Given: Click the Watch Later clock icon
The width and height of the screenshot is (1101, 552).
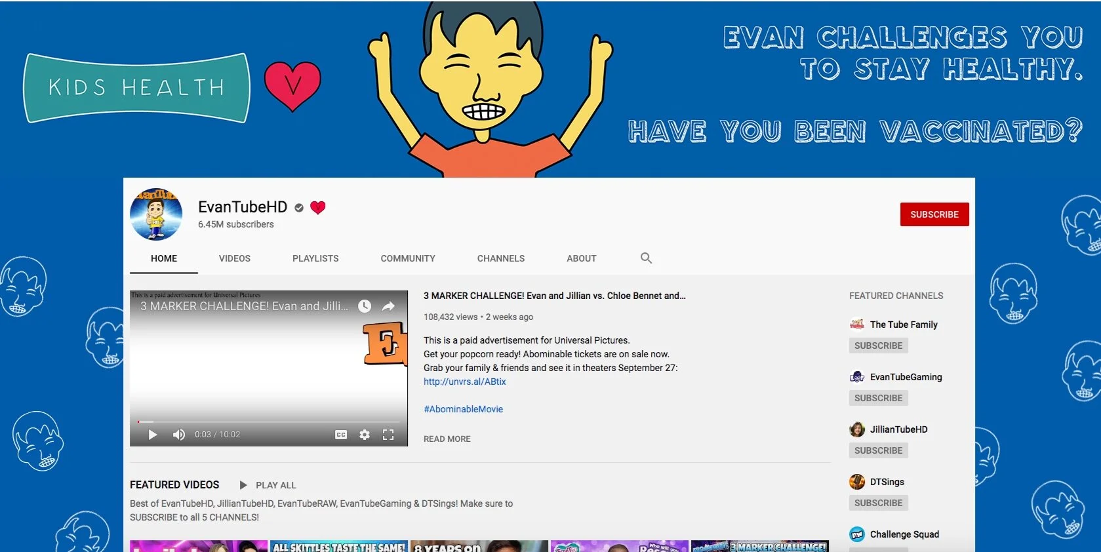Looking at the screenshot, I should tap(365, 306).
